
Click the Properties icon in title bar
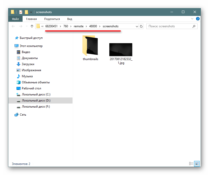pyautogui.click(x=21, y=12)
